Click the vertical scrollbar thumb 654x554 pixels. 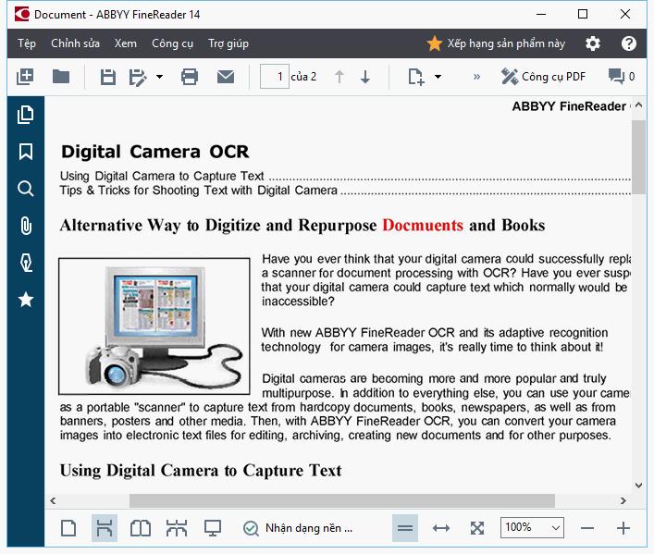click(x=638, y=157)
